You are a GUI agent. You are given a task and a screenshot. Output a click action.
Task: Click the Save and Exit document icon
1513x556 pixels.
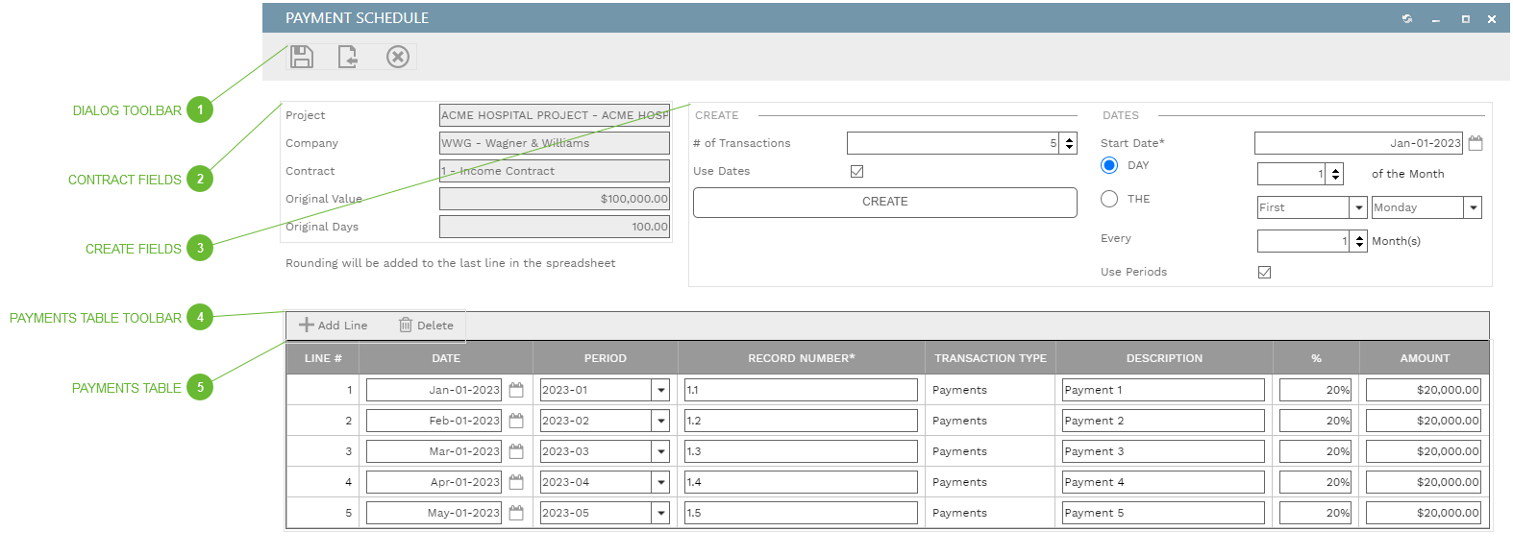point(348,57)
